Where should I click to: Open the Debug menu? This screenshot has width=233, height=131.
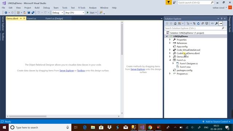[x=46, y=8]
